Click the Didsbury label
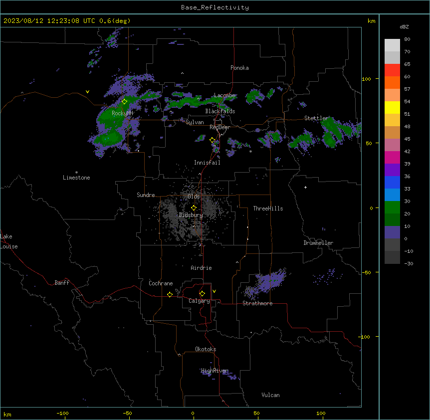This screenshot has width=430, height=420. tap(191, 215)
